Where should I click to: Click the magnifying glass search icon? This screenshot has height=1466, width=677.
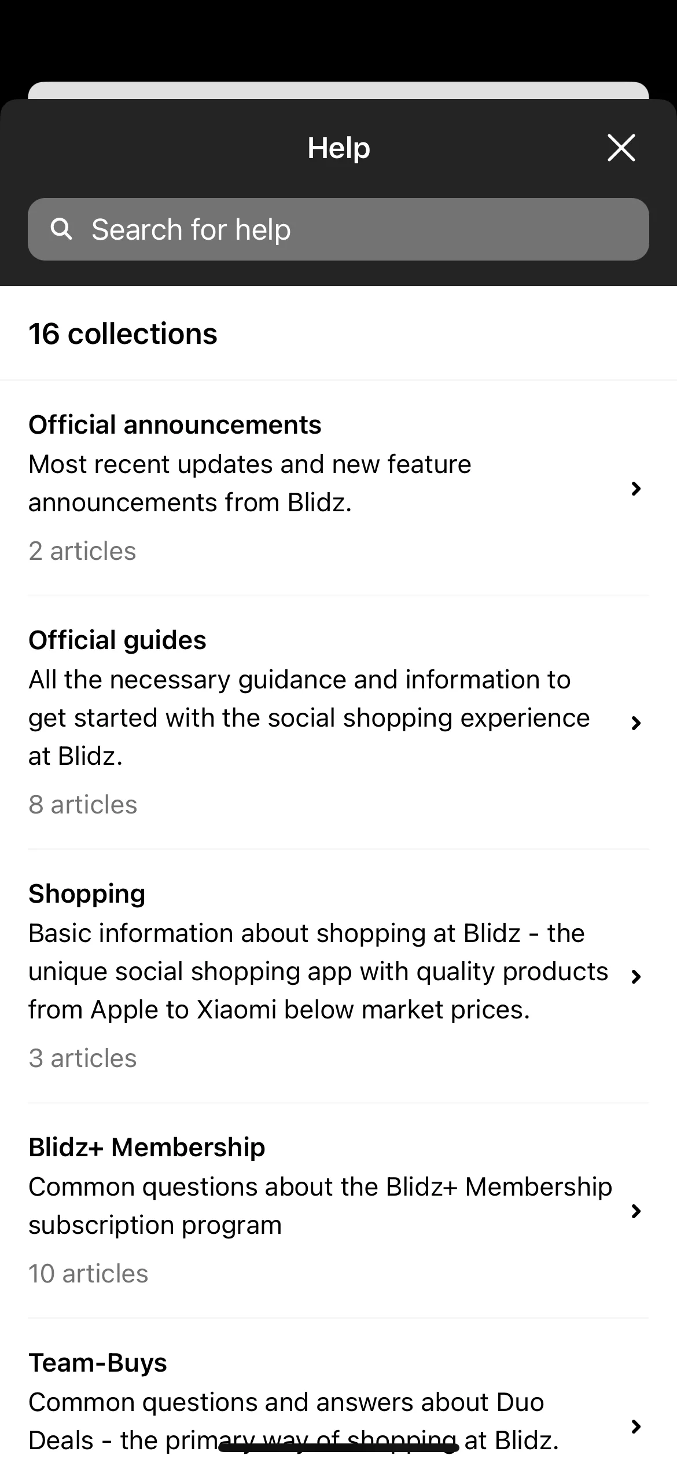pyautogui.click(x=61, y=229)
